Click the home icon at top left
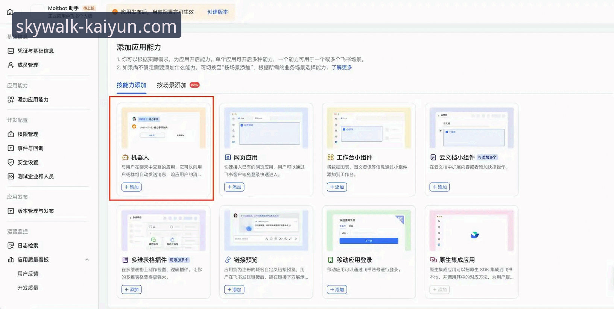614x309 pixels. [x=10, y=12]
